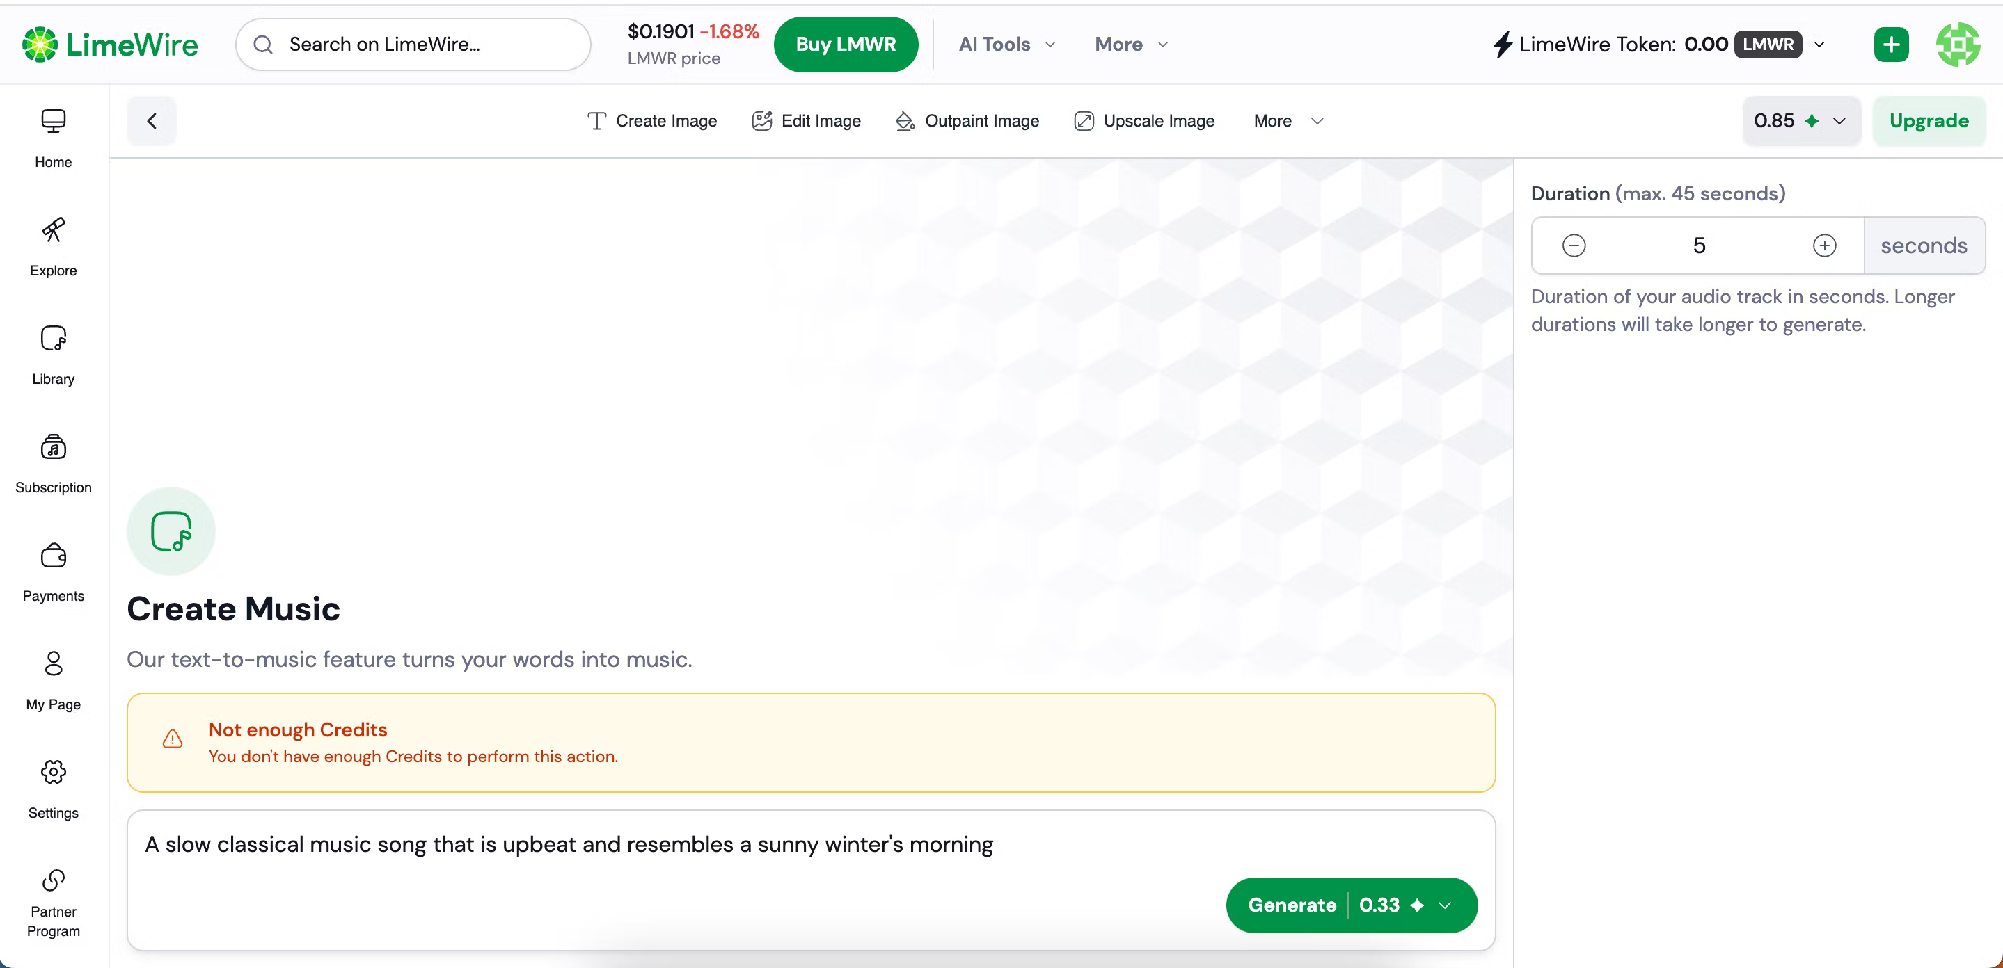The width and height of the screenshot is (2003, 968).
Task: Select the Create Image tool
Action: point(651,120)
